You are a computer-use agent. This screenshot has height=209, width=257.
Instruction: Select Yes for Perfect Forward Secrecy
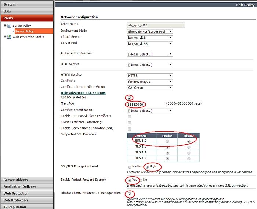click(130, 180)
